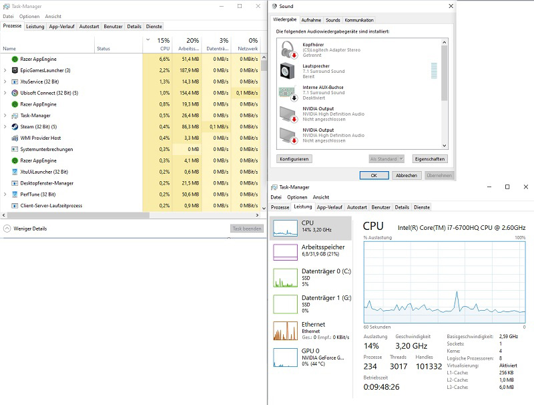Click the Übernehmen button
The height and width of the screenshot is (405, 534).
coord(439,175)
